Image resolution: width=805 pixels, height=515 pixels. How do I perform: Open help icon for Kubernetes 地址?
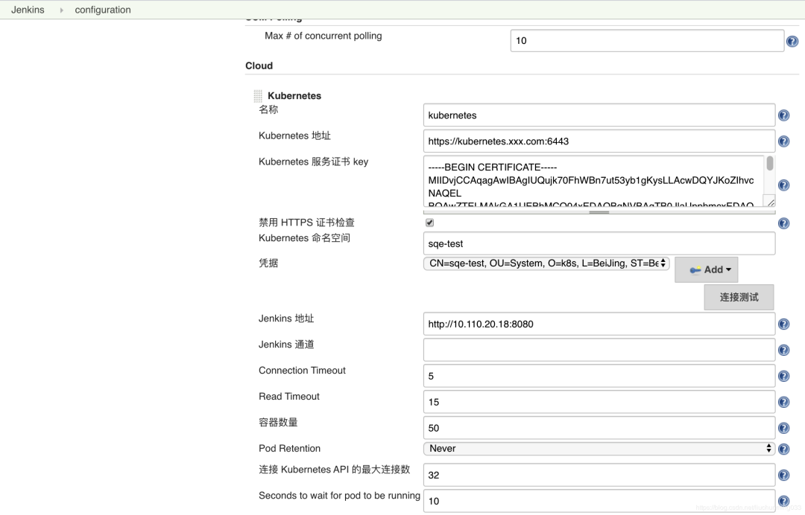[x=783, y=141]
